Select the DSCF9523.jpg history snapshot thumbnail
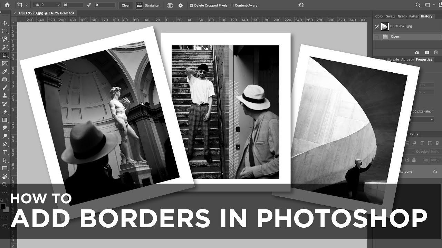Image resolution: width=442 pixels, height=248 pixels. click(x=385, y=26)
